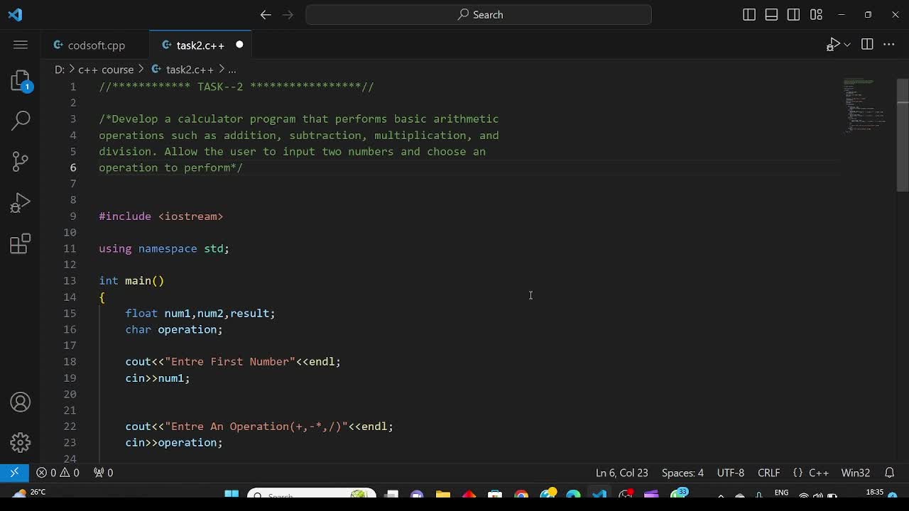Toggle the primary side bar layout button
The width and height of the screenshot is (909, 511).
pos(749,15)
